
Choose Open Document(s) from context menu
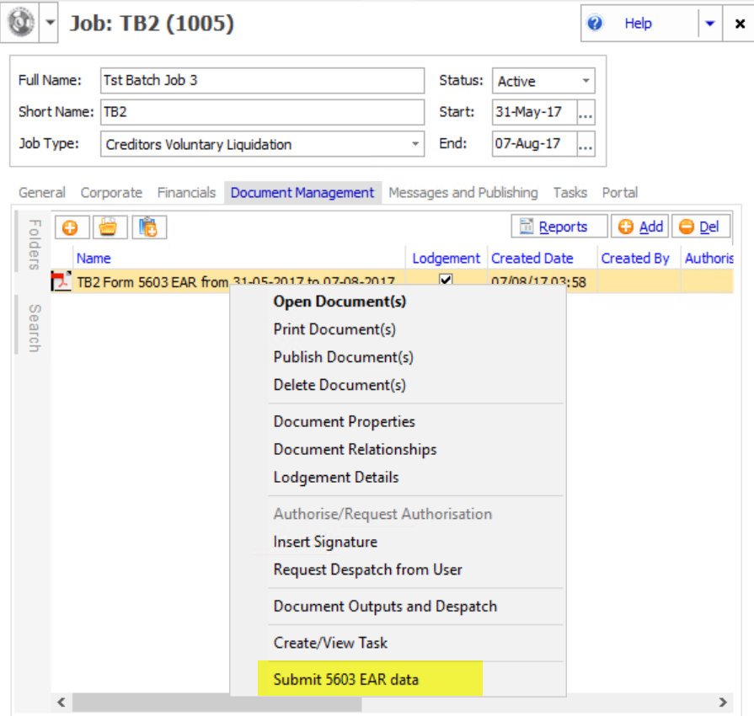pos(340,302)
